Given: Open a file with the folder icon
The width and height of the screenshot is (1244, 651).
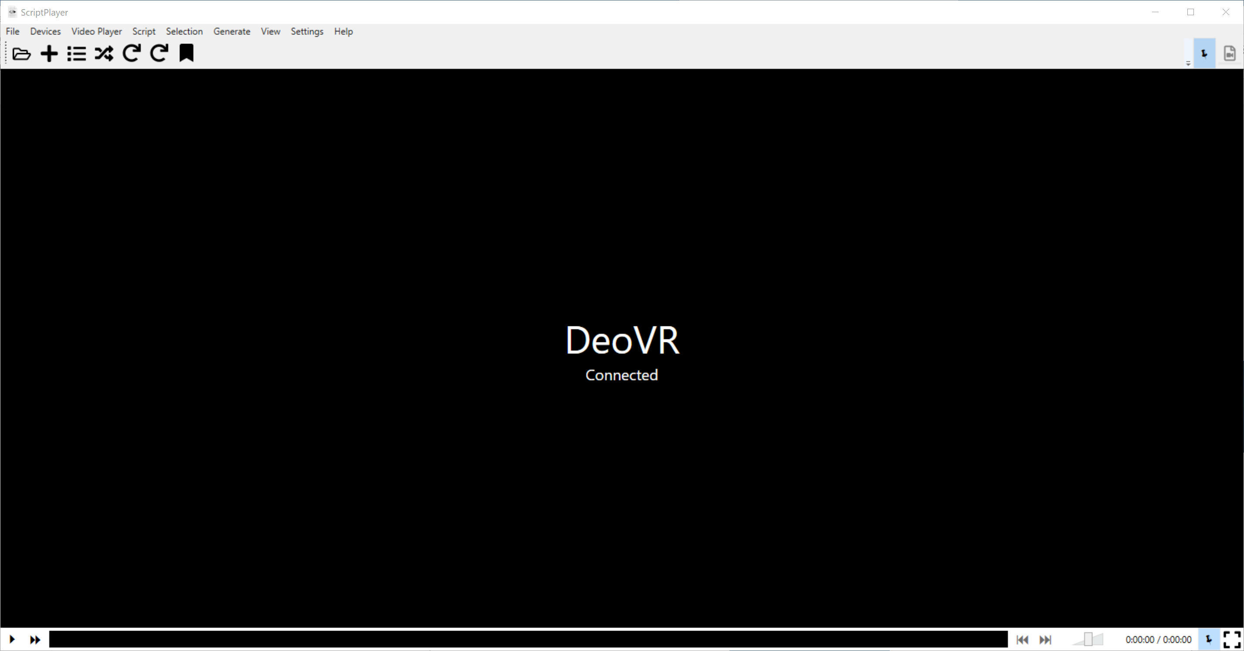Looking at the screenshot, I should click(21, 54).
